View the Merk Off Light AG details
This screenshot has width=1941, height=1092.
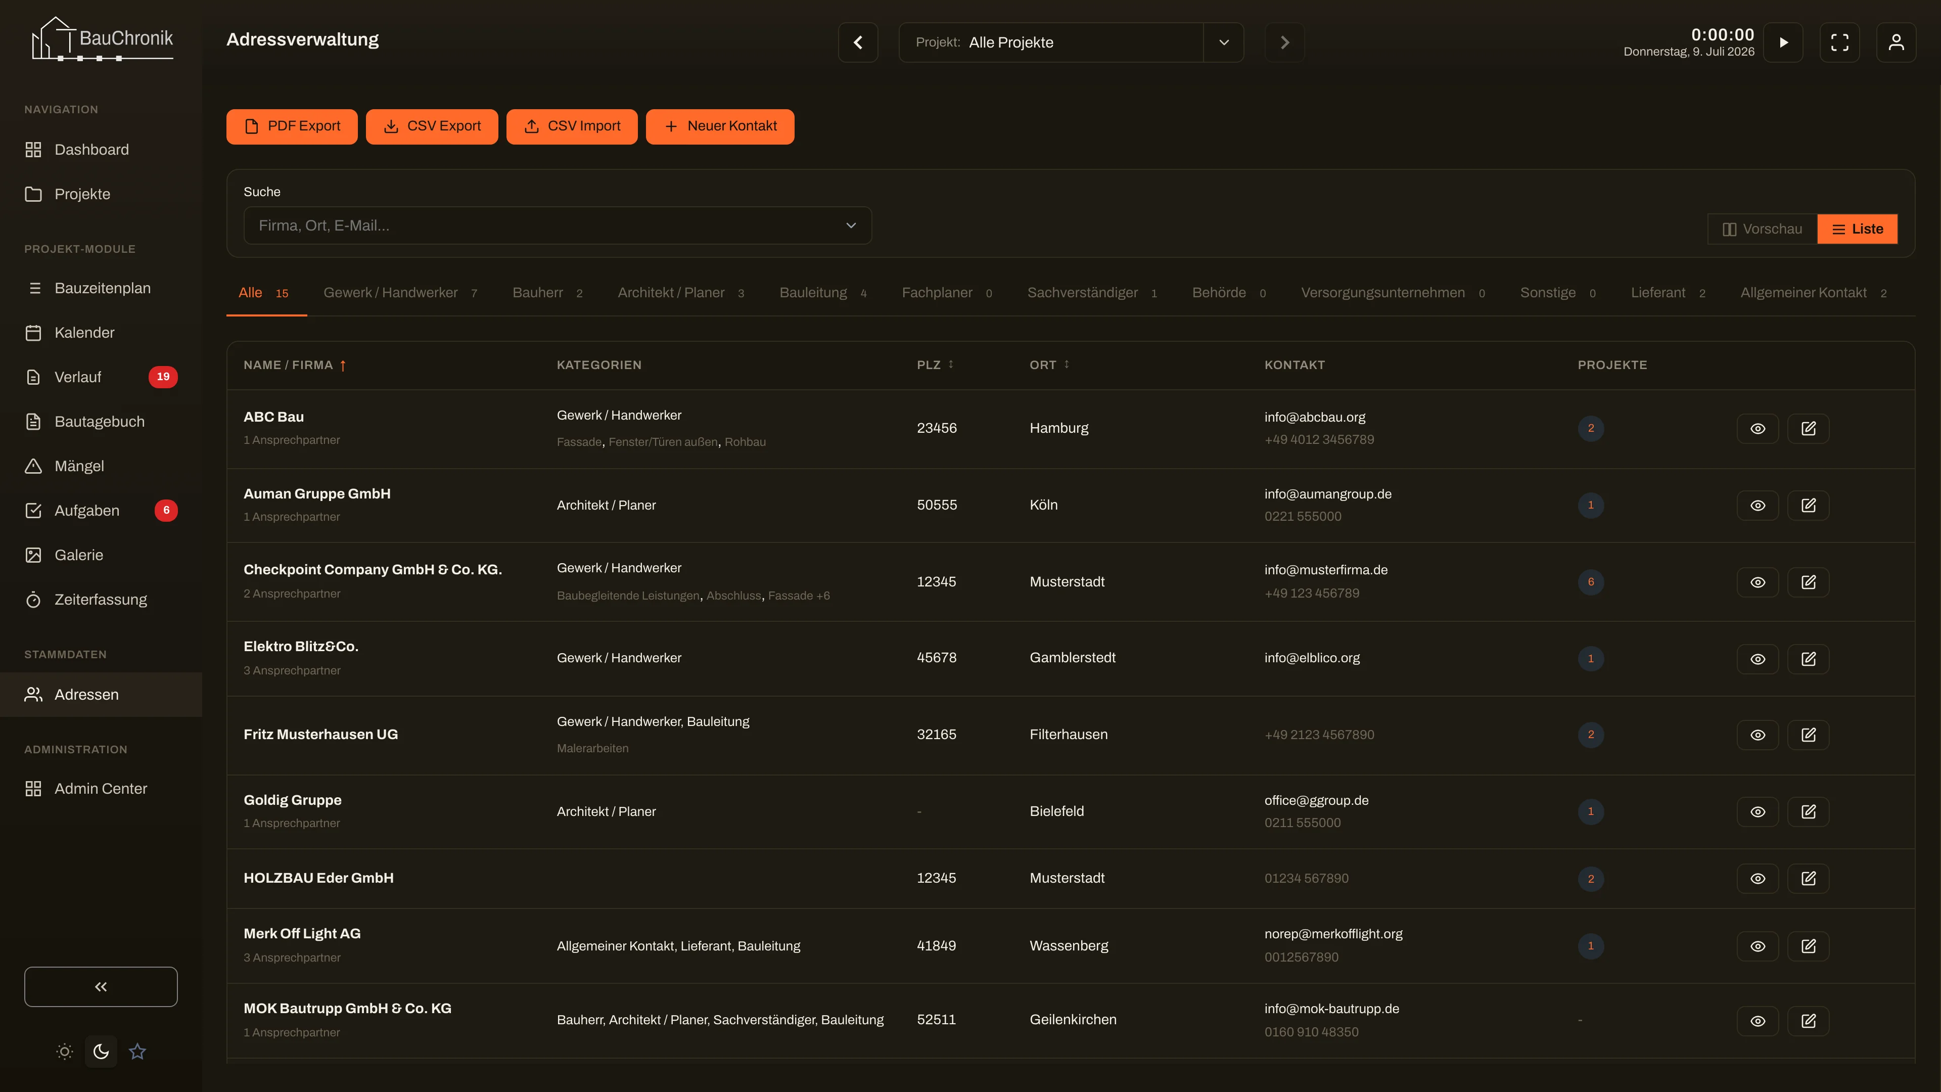[1758, 946]
